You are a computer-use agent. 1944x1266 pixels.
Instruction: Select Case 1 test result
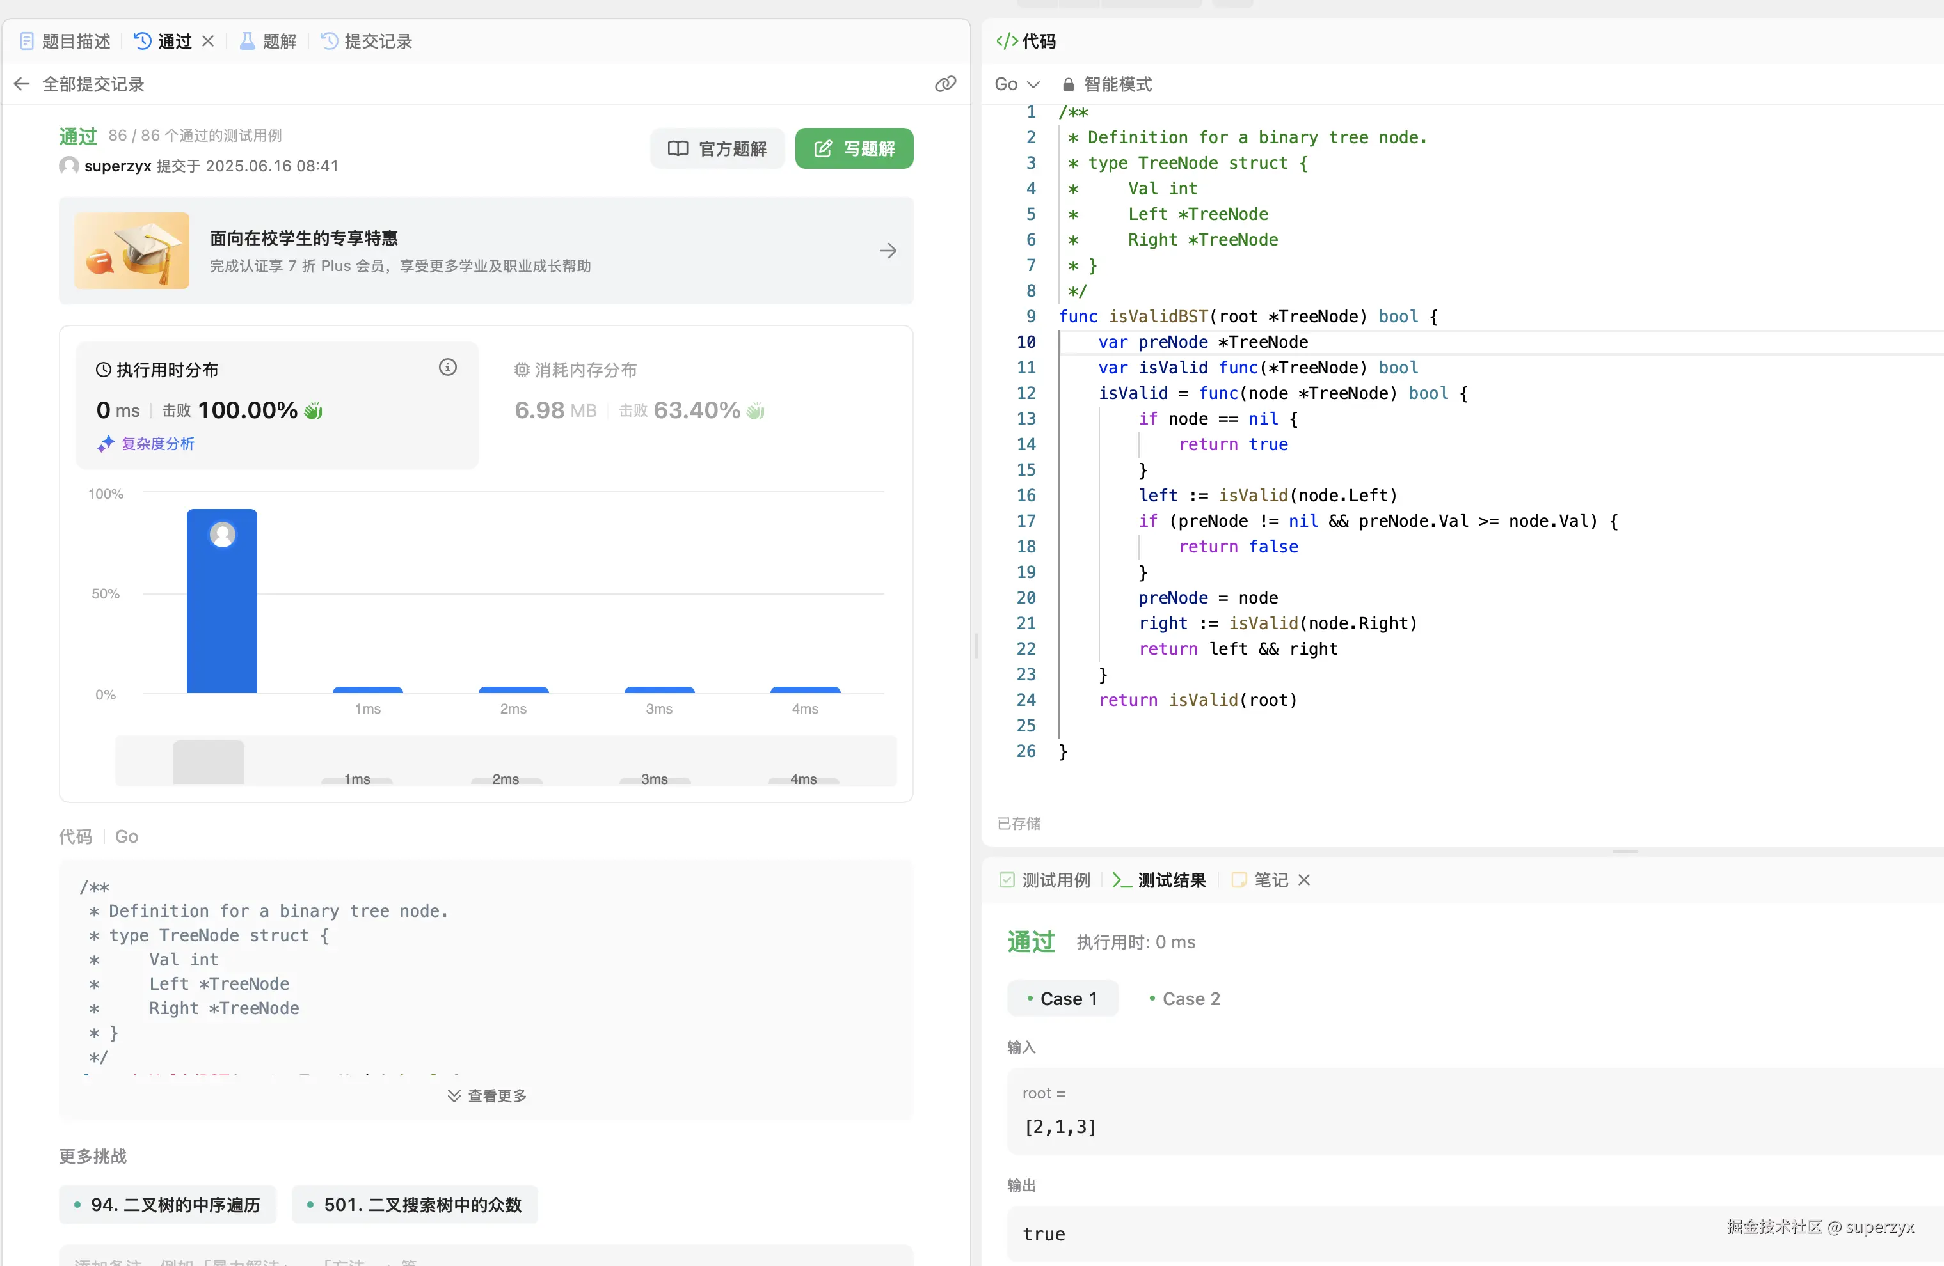pyautogui.click(x=1062, y=998)
